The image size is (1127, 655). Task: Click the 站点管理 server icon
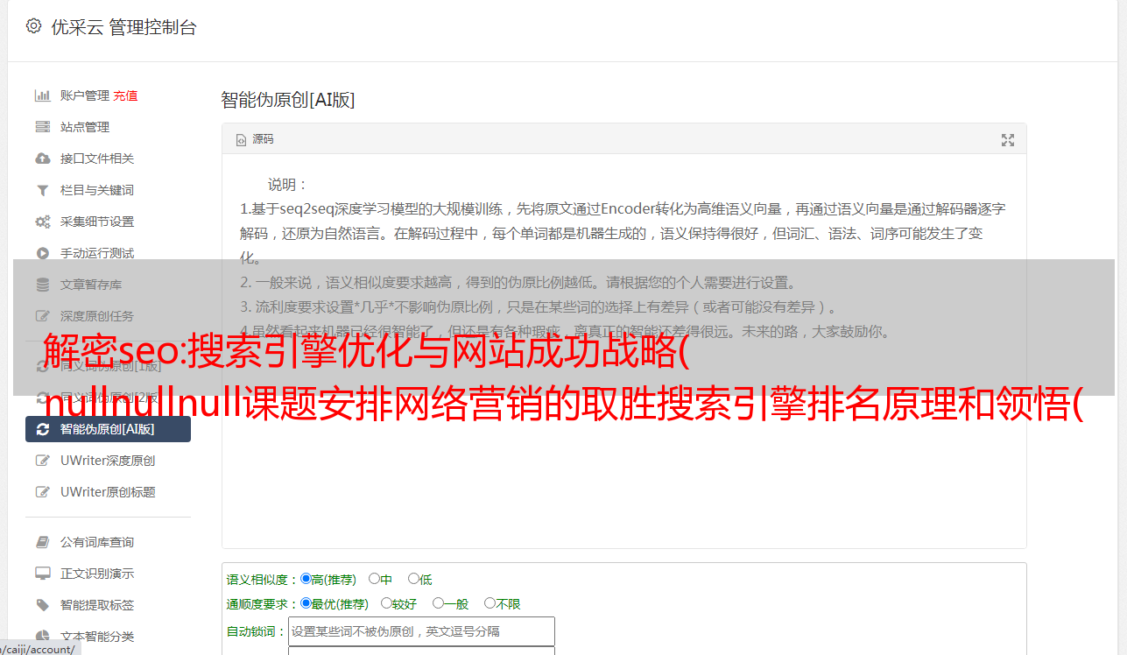point(42,127)
